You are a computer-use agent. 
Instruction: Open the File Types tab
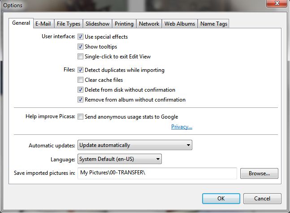click(69, 24)
